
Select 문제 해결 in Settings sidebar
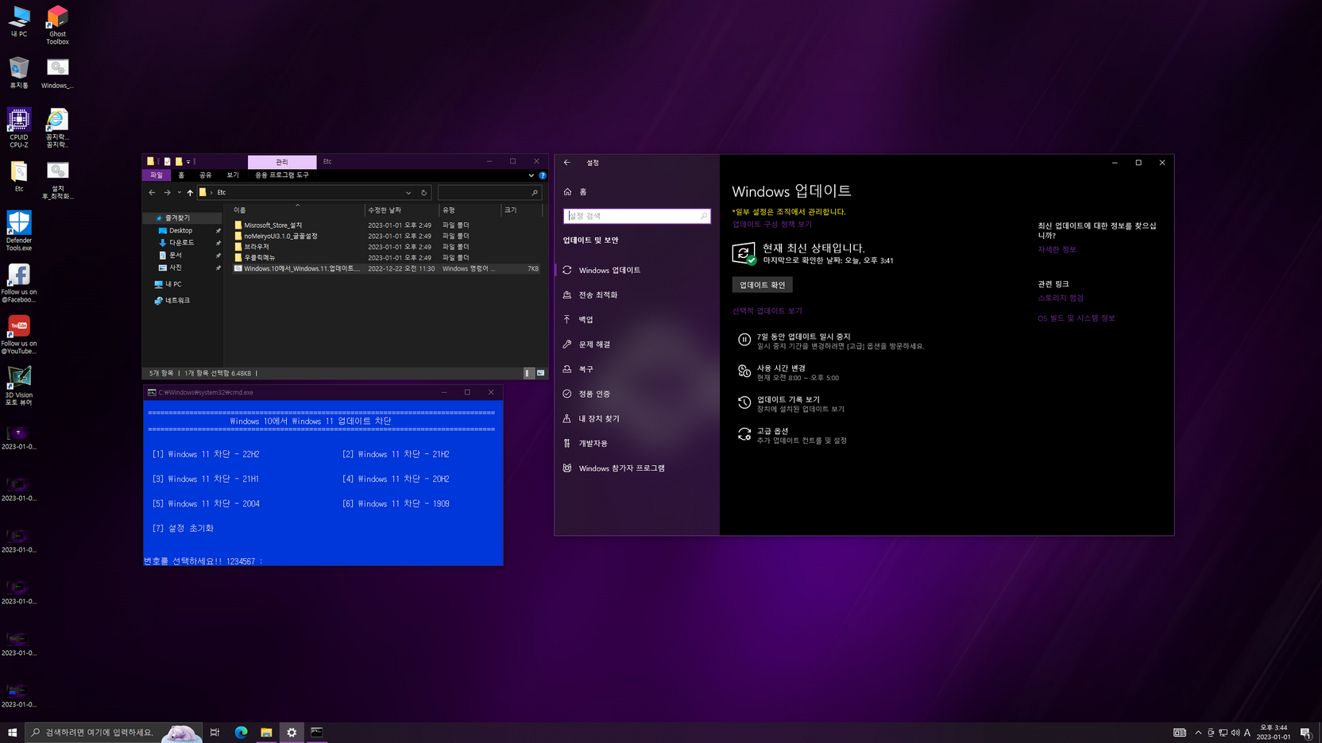pyautogui.click(x=637, y=345)
